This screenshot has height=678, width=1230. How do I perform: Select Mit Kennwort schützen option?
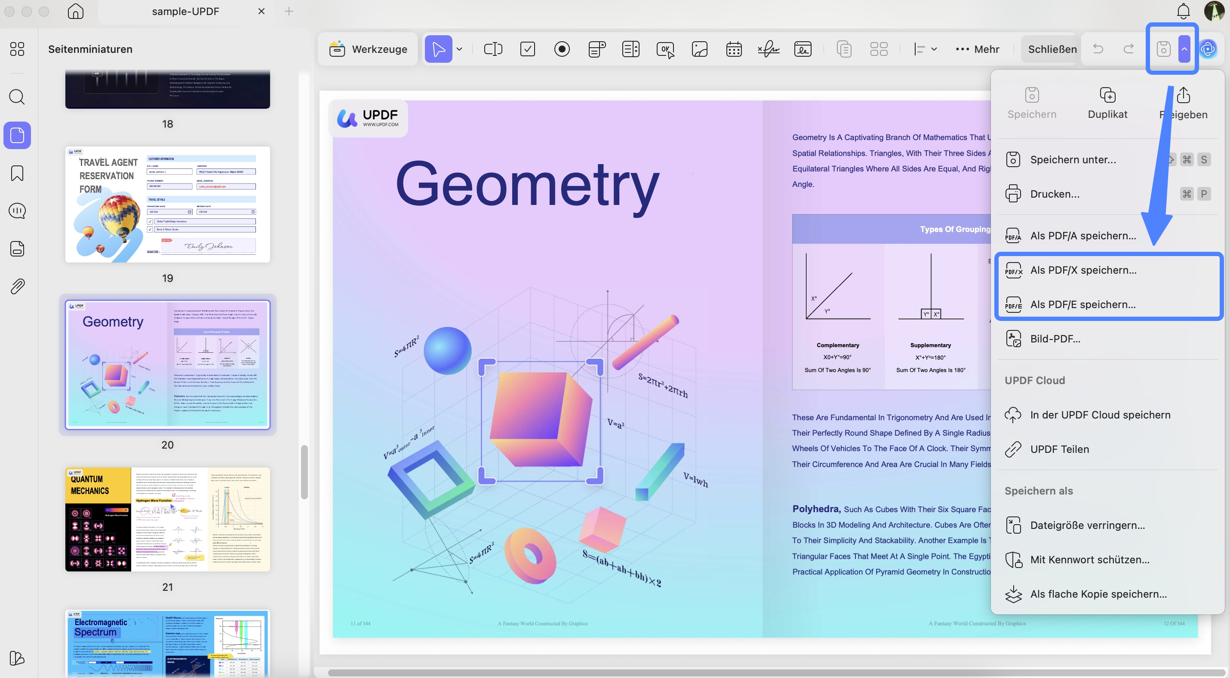pyautogui.click(x=1089, y=560)
